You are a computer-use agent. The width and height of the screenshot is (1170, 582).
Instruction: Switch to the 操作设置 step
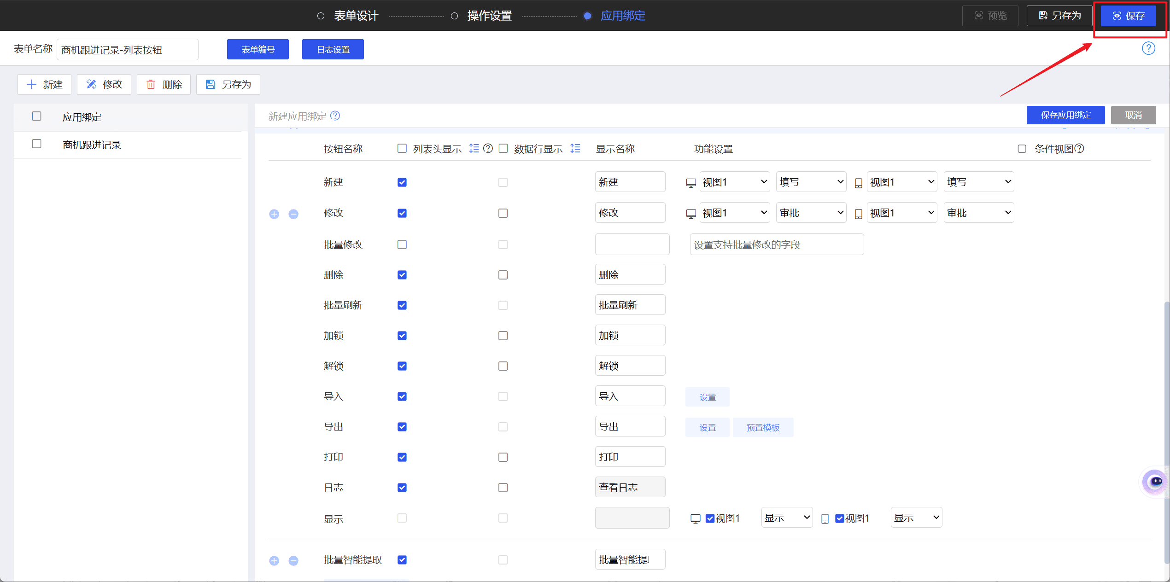click(489, 16)
